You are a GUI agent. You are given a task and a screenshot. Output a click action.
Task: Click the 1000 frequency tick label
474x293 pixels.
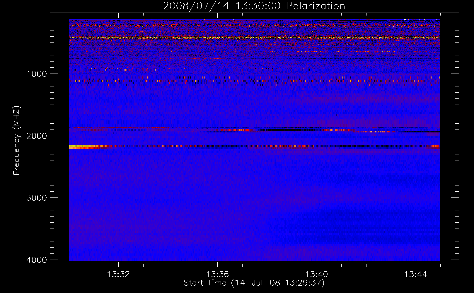(x=37, y=74)
